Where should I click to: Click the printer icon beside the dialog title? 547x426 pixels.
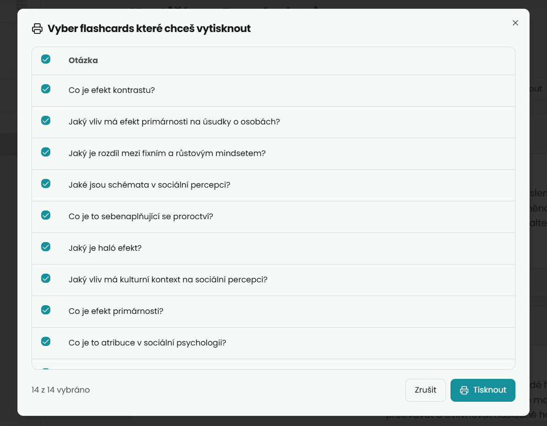(37, 28)
